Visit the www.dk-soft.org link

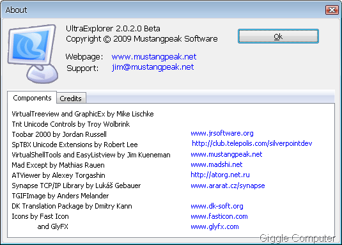click(217, 206)
